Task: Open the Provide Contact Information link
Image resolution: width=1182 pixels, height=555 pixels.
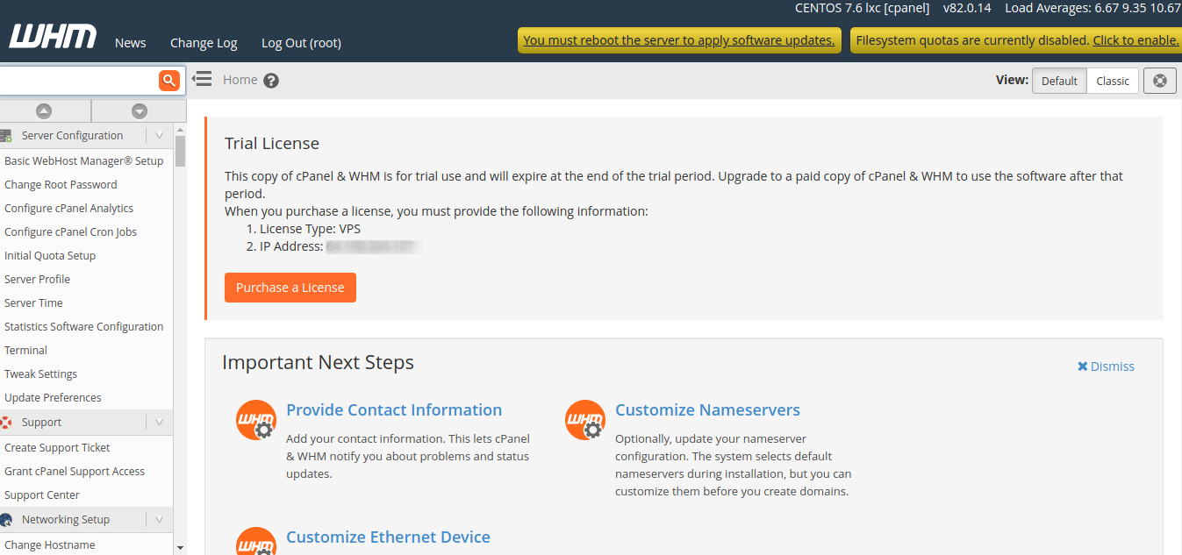Action: click(394, 410)
